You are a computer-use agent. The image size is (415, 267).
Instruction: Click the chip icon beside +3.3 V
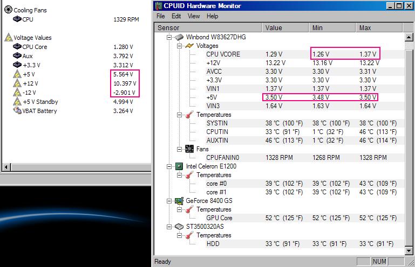pyautogui.click(x=17, y=65)
